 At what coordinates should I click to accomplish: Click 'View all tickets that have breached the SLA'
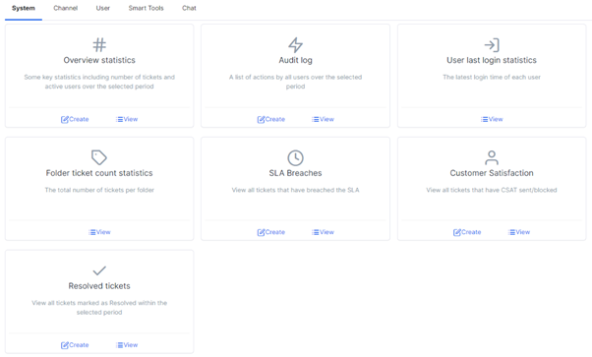(x=295, y=190)
